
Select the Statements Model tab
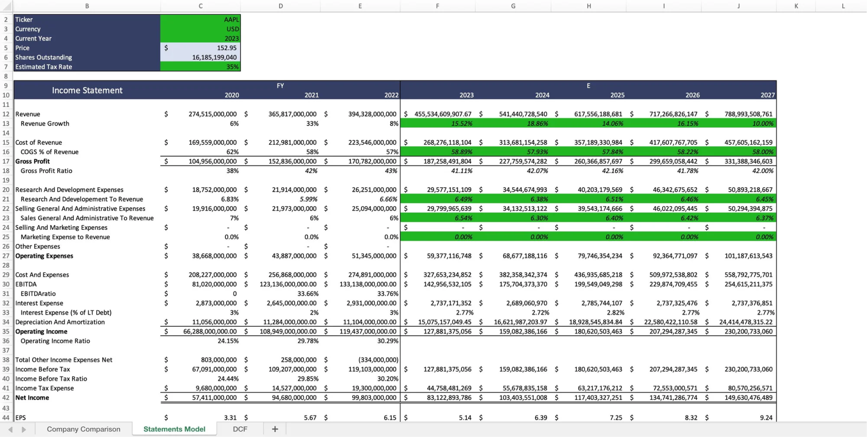pos(174,429)
